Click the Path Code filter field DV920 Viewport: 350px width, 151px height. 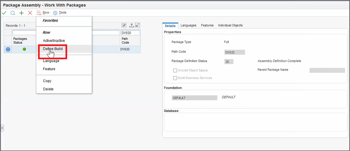130,32
